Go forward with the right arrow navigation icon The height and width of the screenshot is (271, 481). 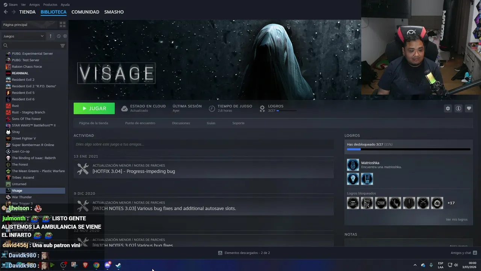point(14,12)
